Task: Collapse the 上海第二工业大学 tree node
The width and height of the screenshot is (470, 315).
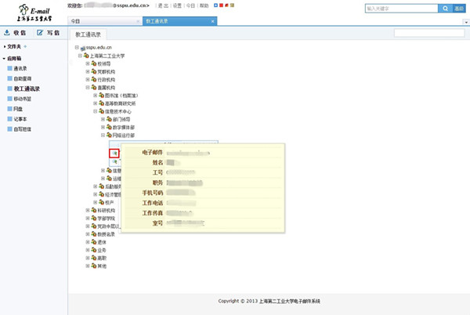Action: pos(81,56)
